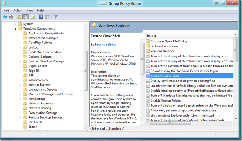Click the tree pane scroll down arrow

pyautogui.click(x=86, y=129)
